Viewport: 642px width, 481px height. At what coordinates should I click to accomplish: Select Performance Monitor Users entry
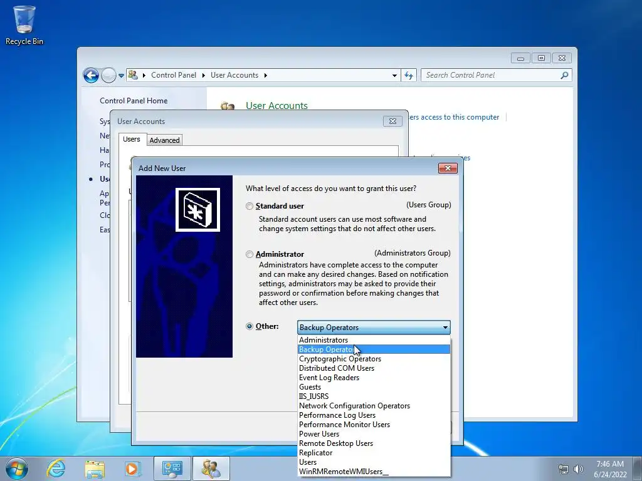[x=374, y=425]
